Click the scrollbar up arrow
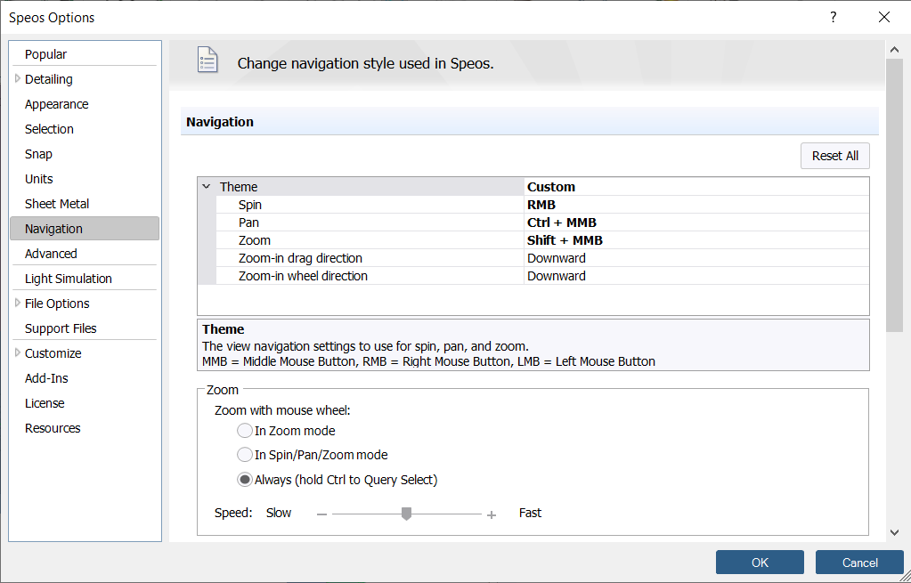 tap(895, 50)
